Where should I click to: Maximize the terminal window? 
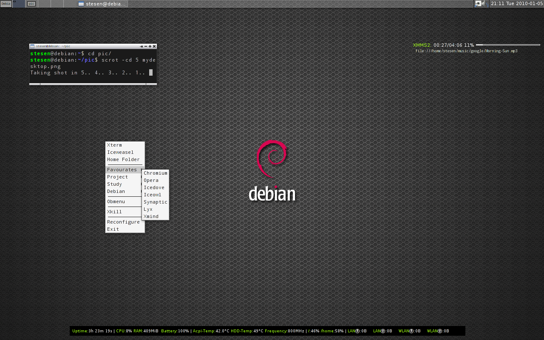pyautogui.click(x=150, y=46)
